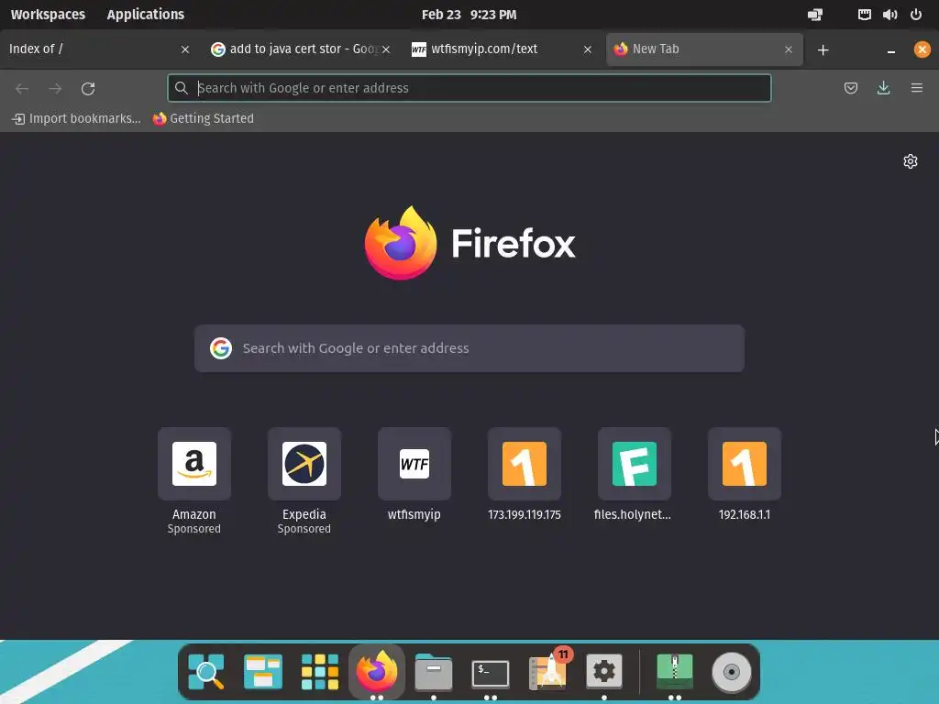Screen dimensions: 939x704
Task: Open the display/screen tray indicator
Action: (815, 15)
